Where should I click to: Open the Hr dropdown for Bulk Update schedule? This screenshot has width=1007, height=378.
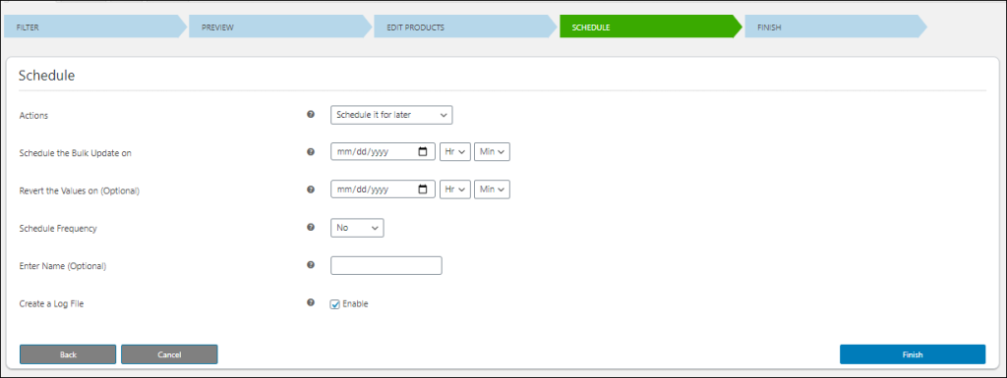tap(454, 152)
